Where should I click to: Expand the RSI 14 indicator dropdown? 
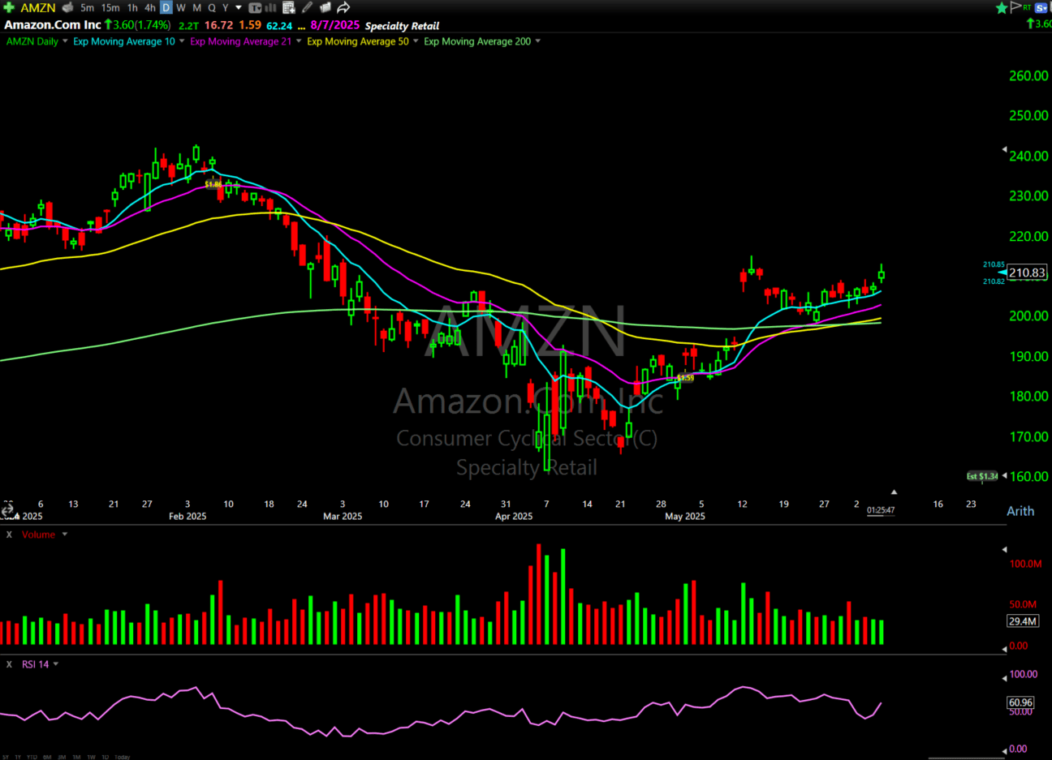(x=56, y=664)
